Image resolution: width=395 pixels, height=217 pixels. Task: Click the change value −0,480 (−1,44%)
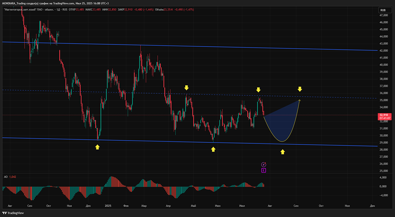click(143, 9)
